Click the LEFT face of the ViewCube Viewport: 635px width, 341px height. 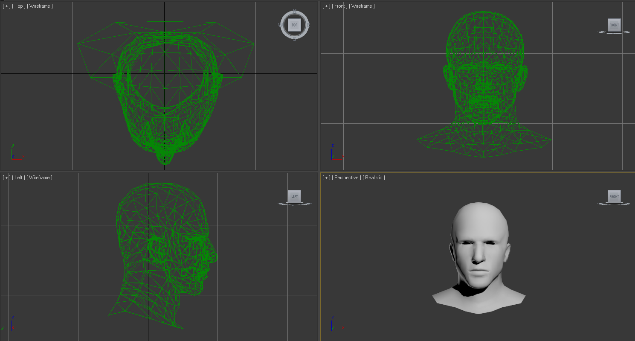pos(294,197)
